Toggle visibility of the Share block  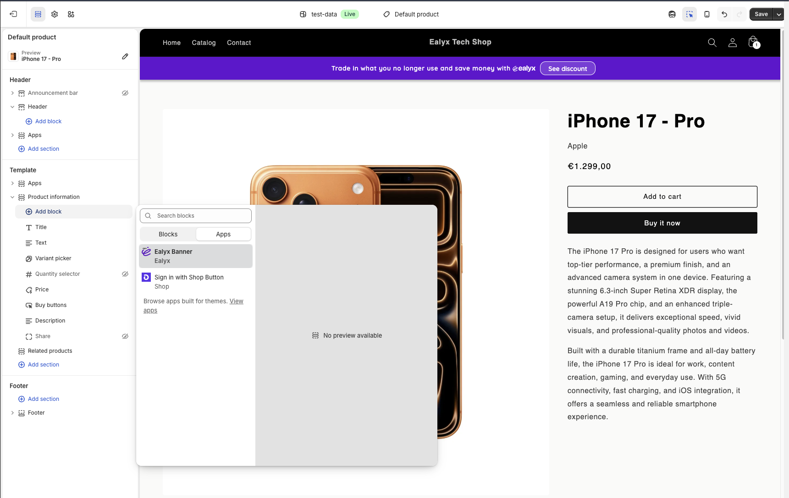coord(125,336)
